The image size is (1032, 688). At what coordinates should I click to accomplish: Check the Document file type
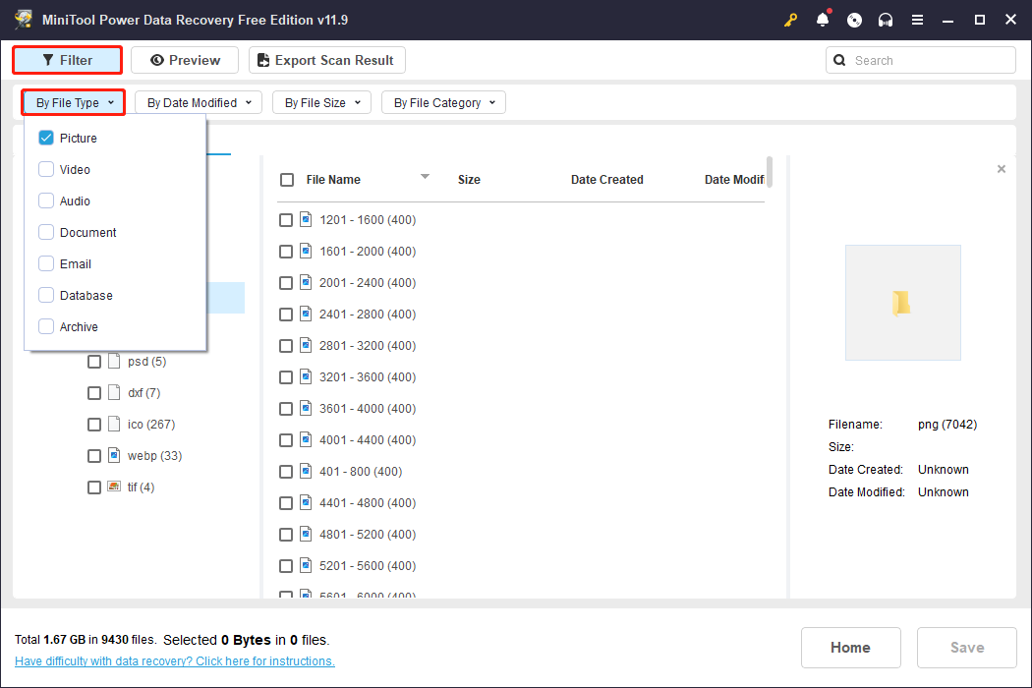point(46,232)
